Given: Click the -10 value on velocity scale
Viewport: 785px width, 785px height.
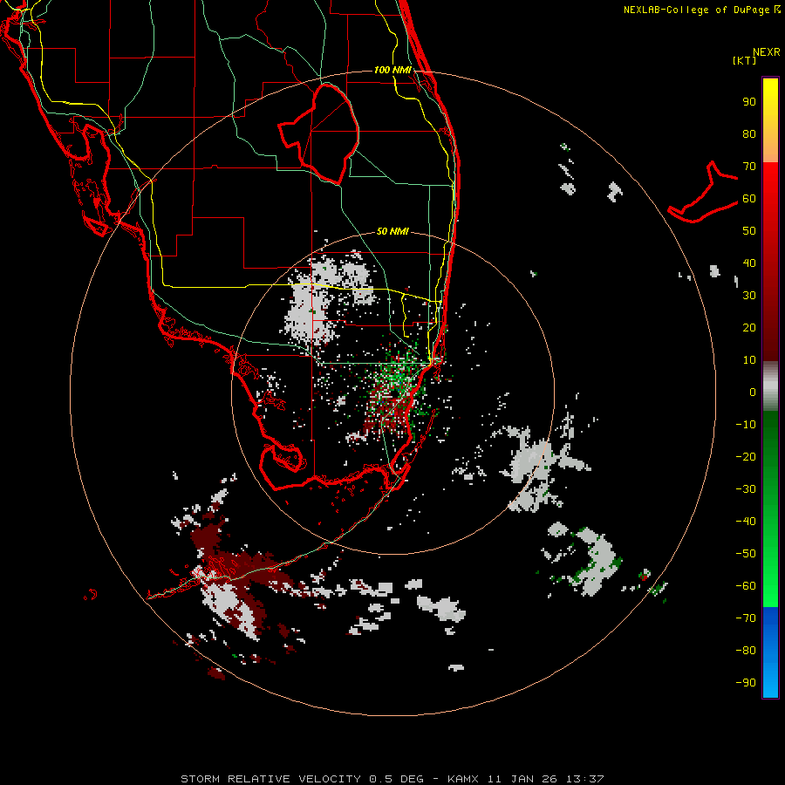Looking at the screenshot, I should [746, 425].
